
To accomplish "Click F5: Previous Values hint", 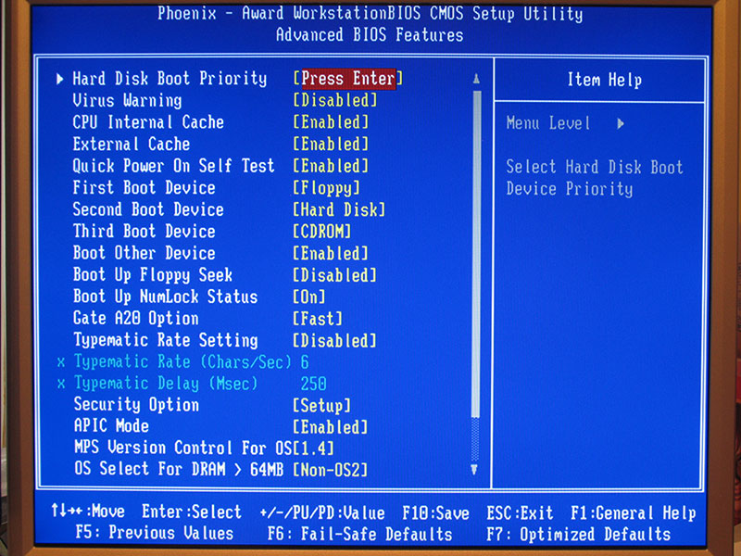I will coord(155,533).
